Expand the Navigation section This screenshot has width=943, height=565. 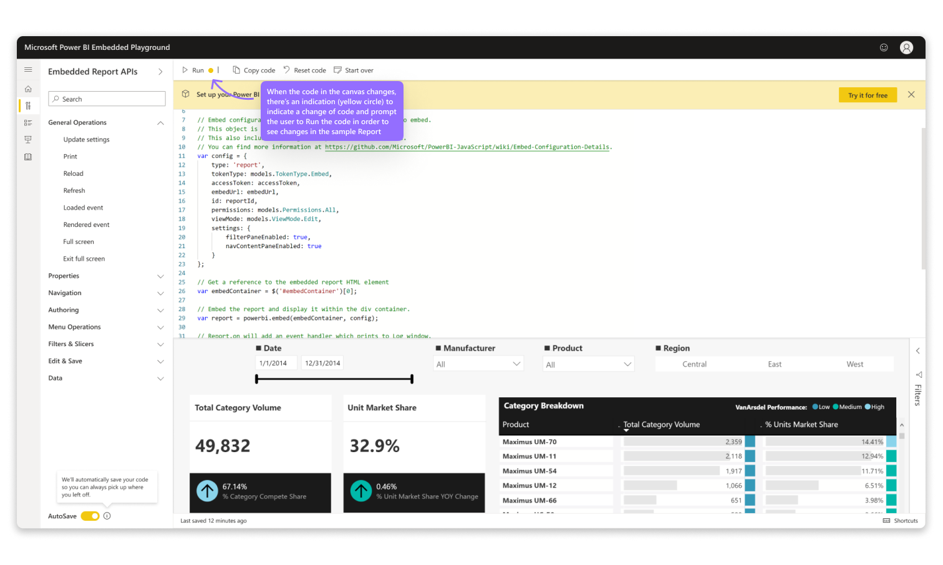(x=160, y=293)
